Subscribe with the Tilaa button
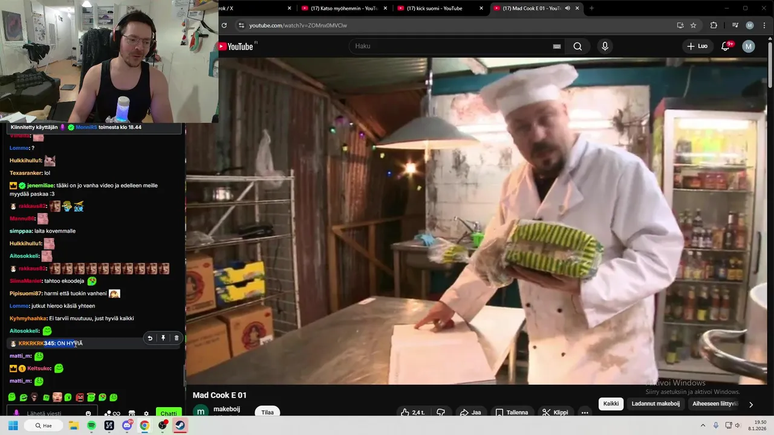The width and height of the screenshot is (774, 435). coord(267,413)
